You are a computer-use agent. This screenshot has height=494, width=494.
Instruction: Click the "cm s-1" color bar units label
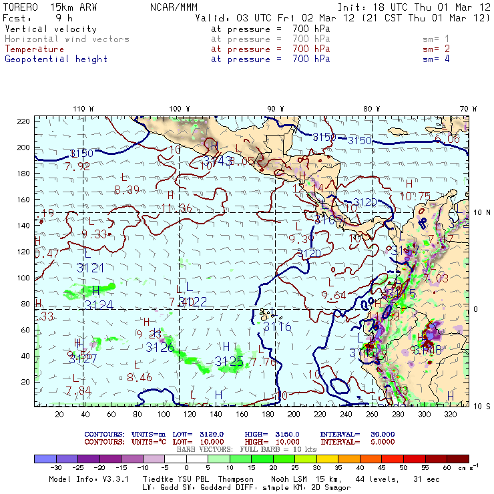468,467
